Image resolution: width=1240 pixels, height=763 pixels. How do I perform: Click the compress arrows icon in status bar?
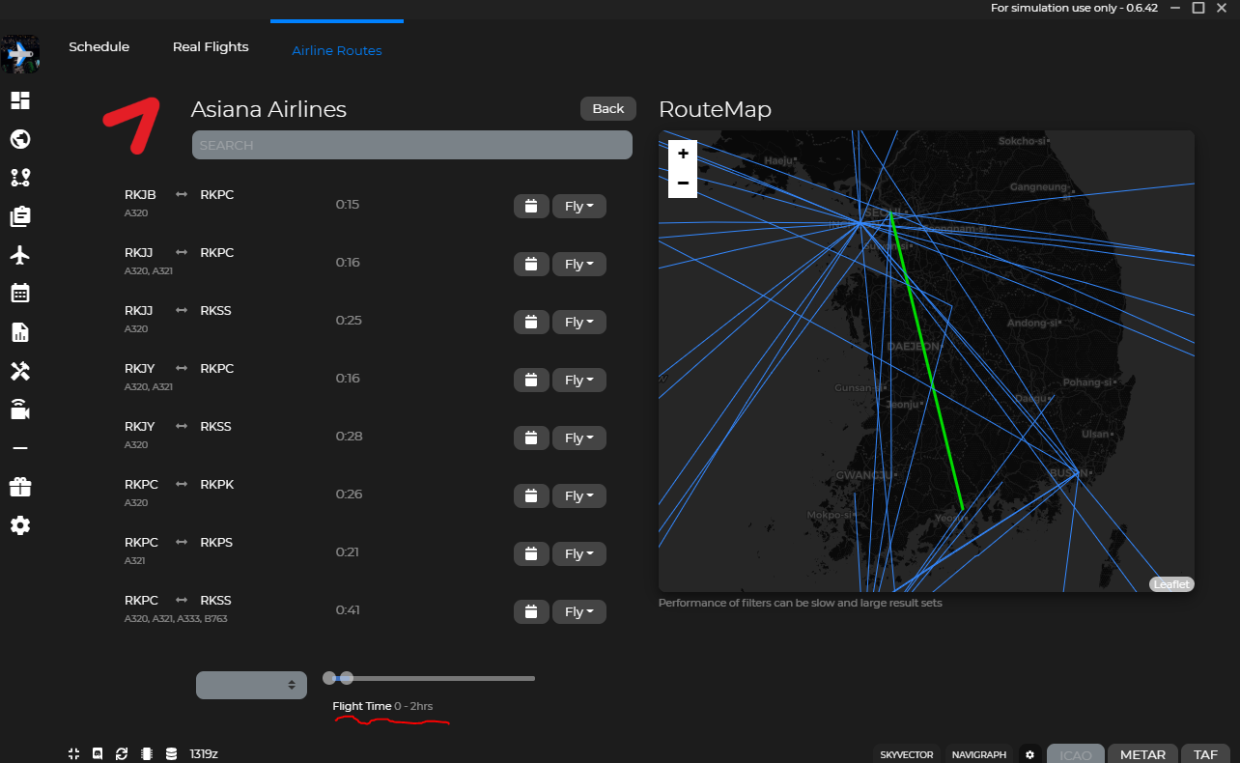coord(74,754)
